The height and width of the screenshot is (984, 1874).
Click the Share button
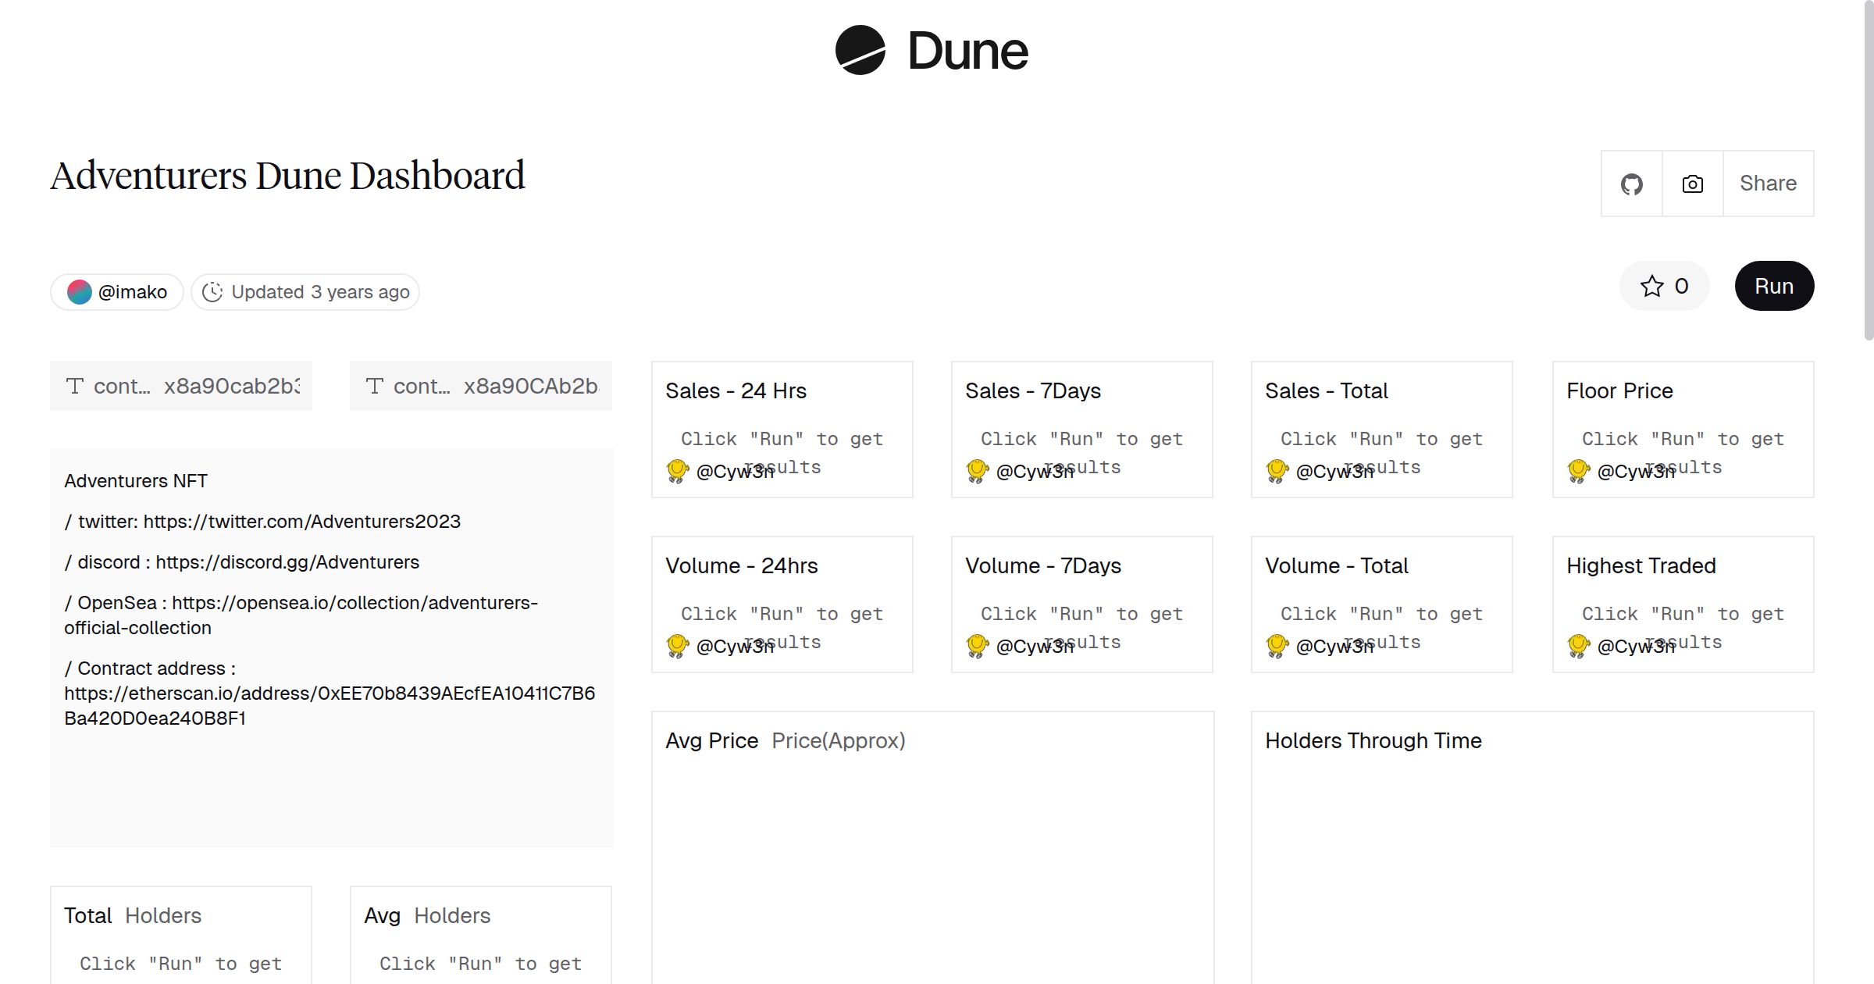coord(1768,184)
